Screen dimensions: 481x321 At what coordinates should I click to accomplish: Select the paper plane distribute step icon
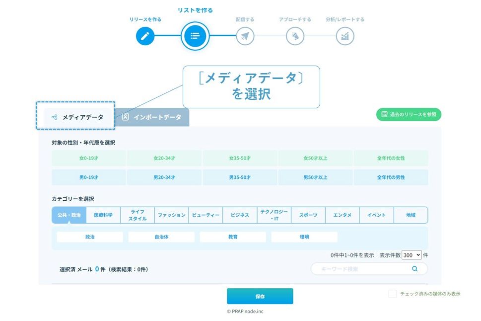(245, 36)
